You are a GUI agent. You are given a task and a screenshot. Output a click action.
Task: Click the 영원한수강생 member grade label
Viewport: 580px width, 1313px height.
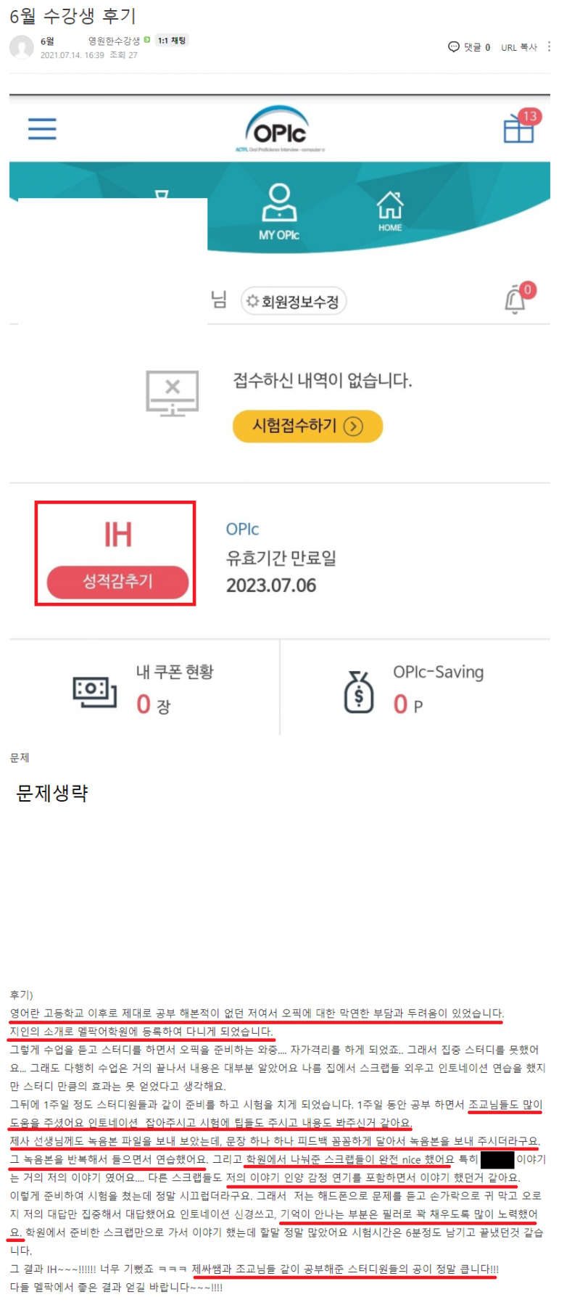[x=114, y=41]
